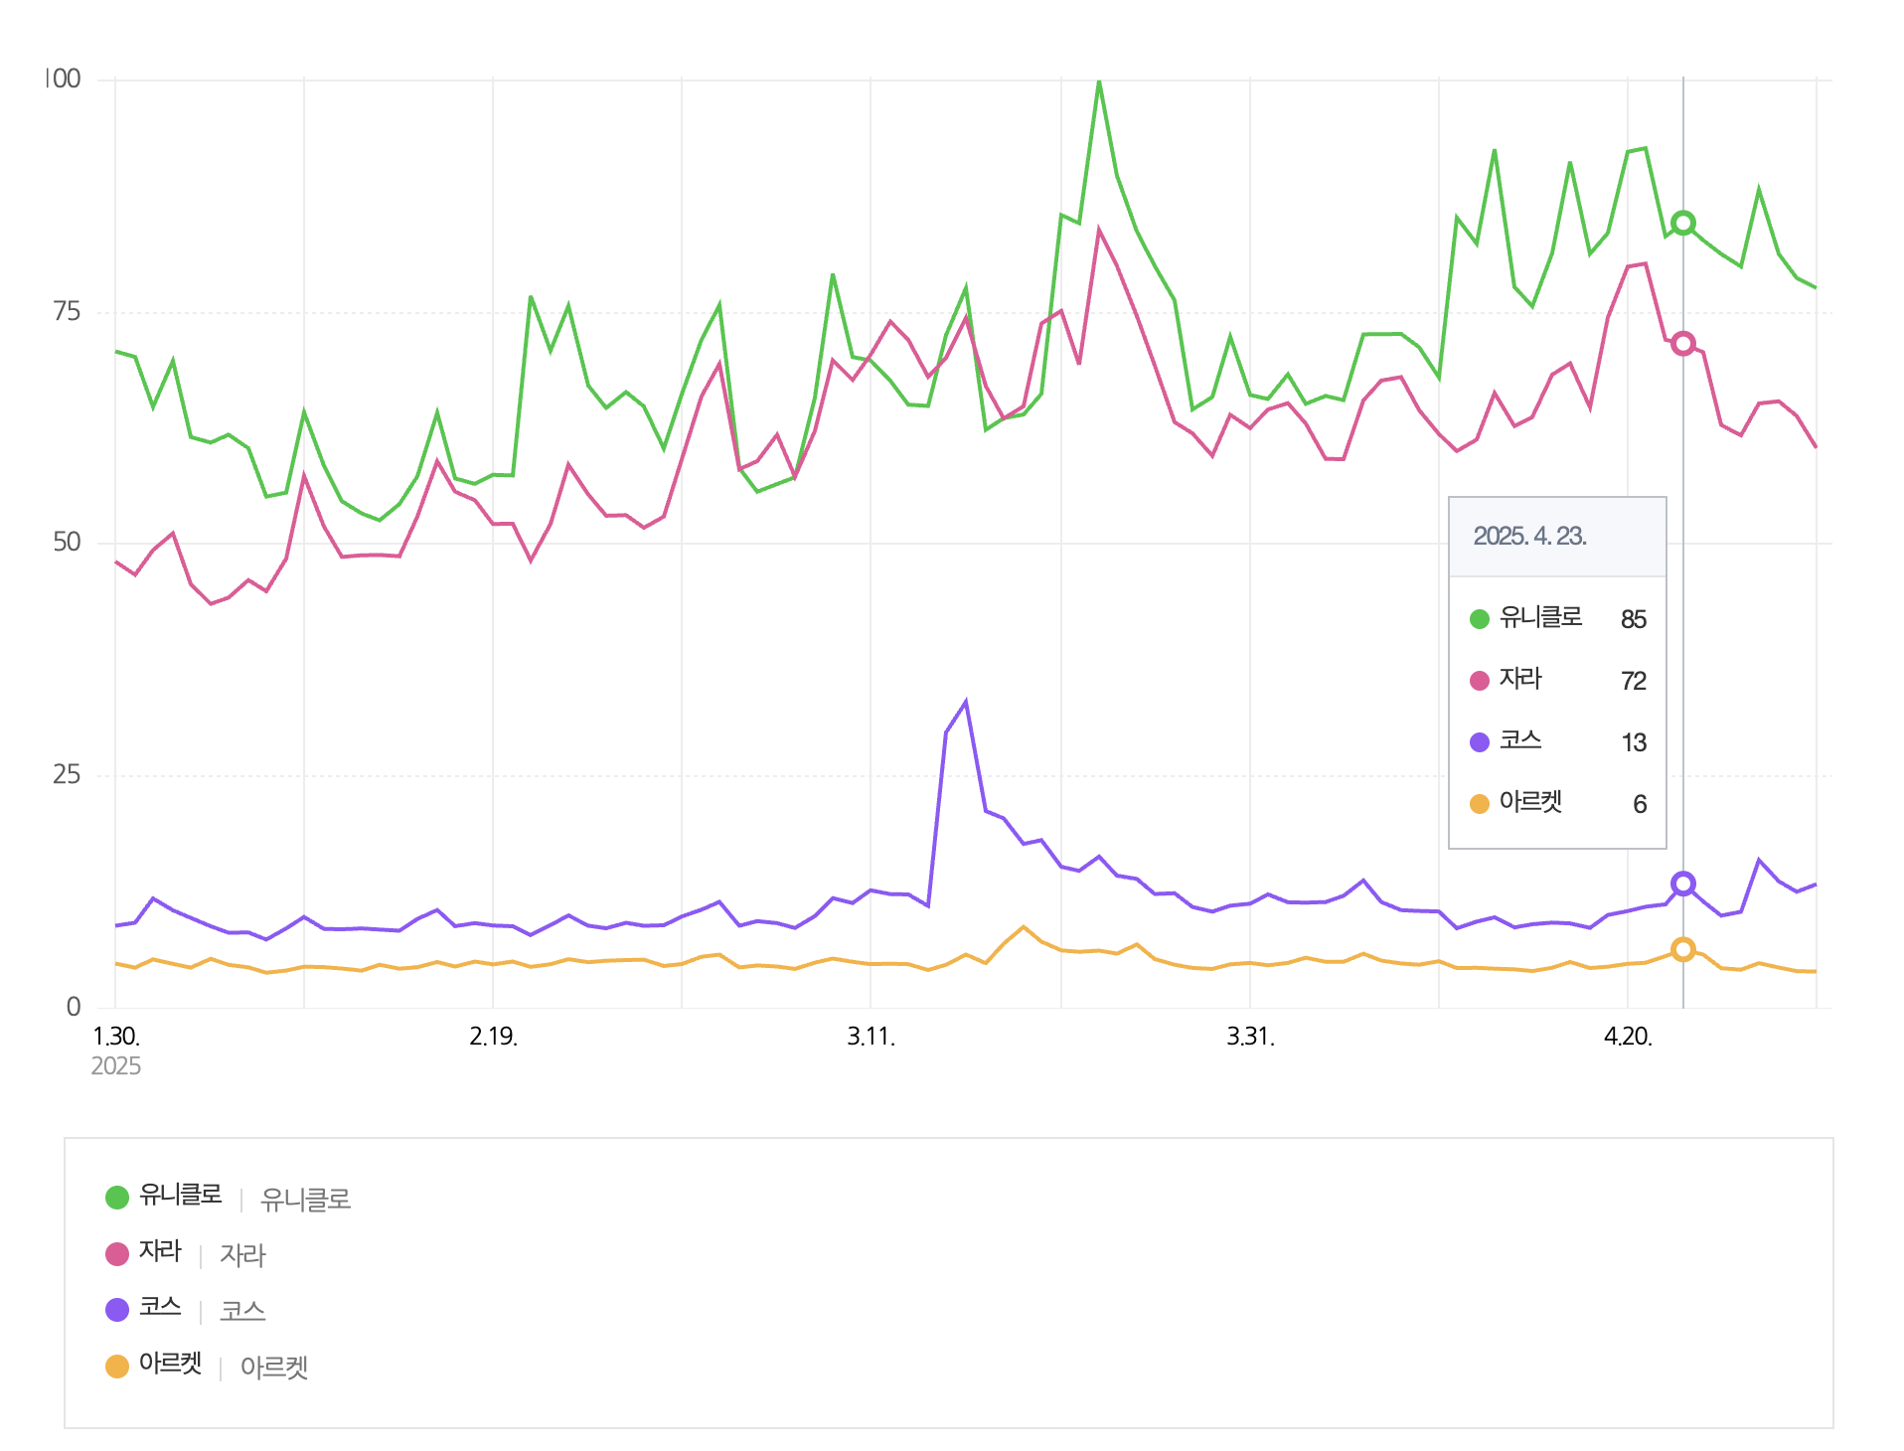Image resolution: width=1904 pixels, height=1451 pixels.
Task: Open gray 아르켓 keyword text in legend
Action: 274,1368
